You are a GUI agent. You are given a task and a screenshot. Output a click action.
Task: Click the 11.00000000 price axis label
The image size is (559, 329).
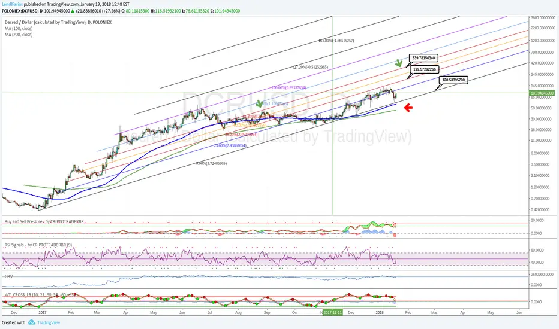(542, 141)
